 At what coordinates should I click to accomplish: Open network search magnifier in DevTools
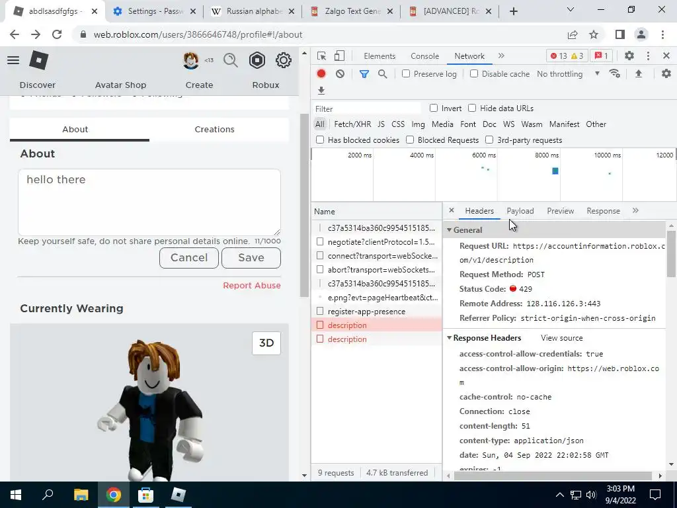382,74
